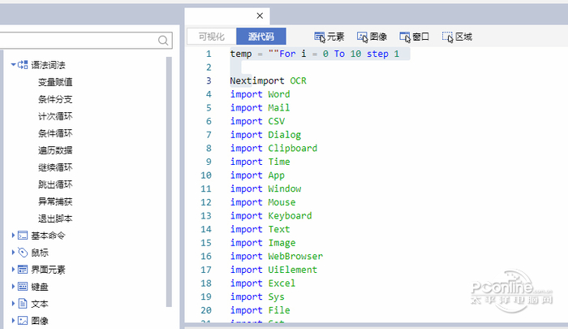The image size is (568, 329).
Task: Select the 条件循环 command
Action: 55,133
